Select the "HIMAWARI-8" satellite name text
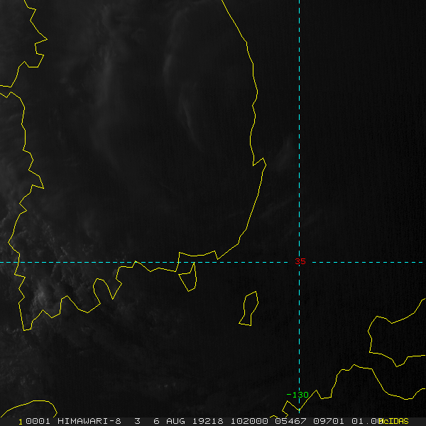This screenshot has height=426, width=426. (x=89, y=421)
